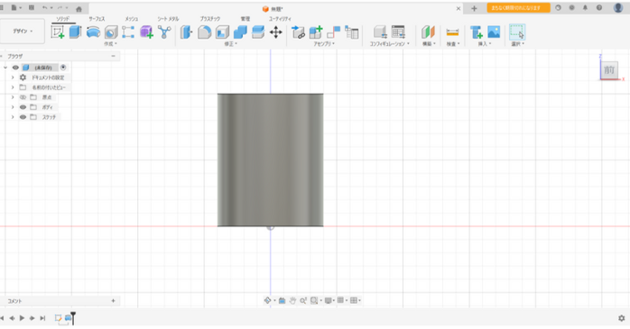630x329 pixels.
Task: Toggle visibility of ボディ folder
Action: tap(23, 107)
